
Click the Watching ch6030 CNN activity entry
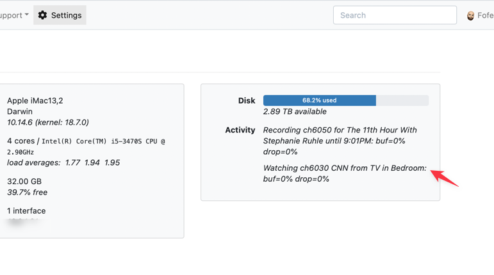344,173
